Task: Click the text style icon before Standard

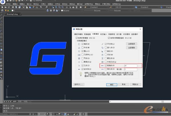Action: coord(85,7)
